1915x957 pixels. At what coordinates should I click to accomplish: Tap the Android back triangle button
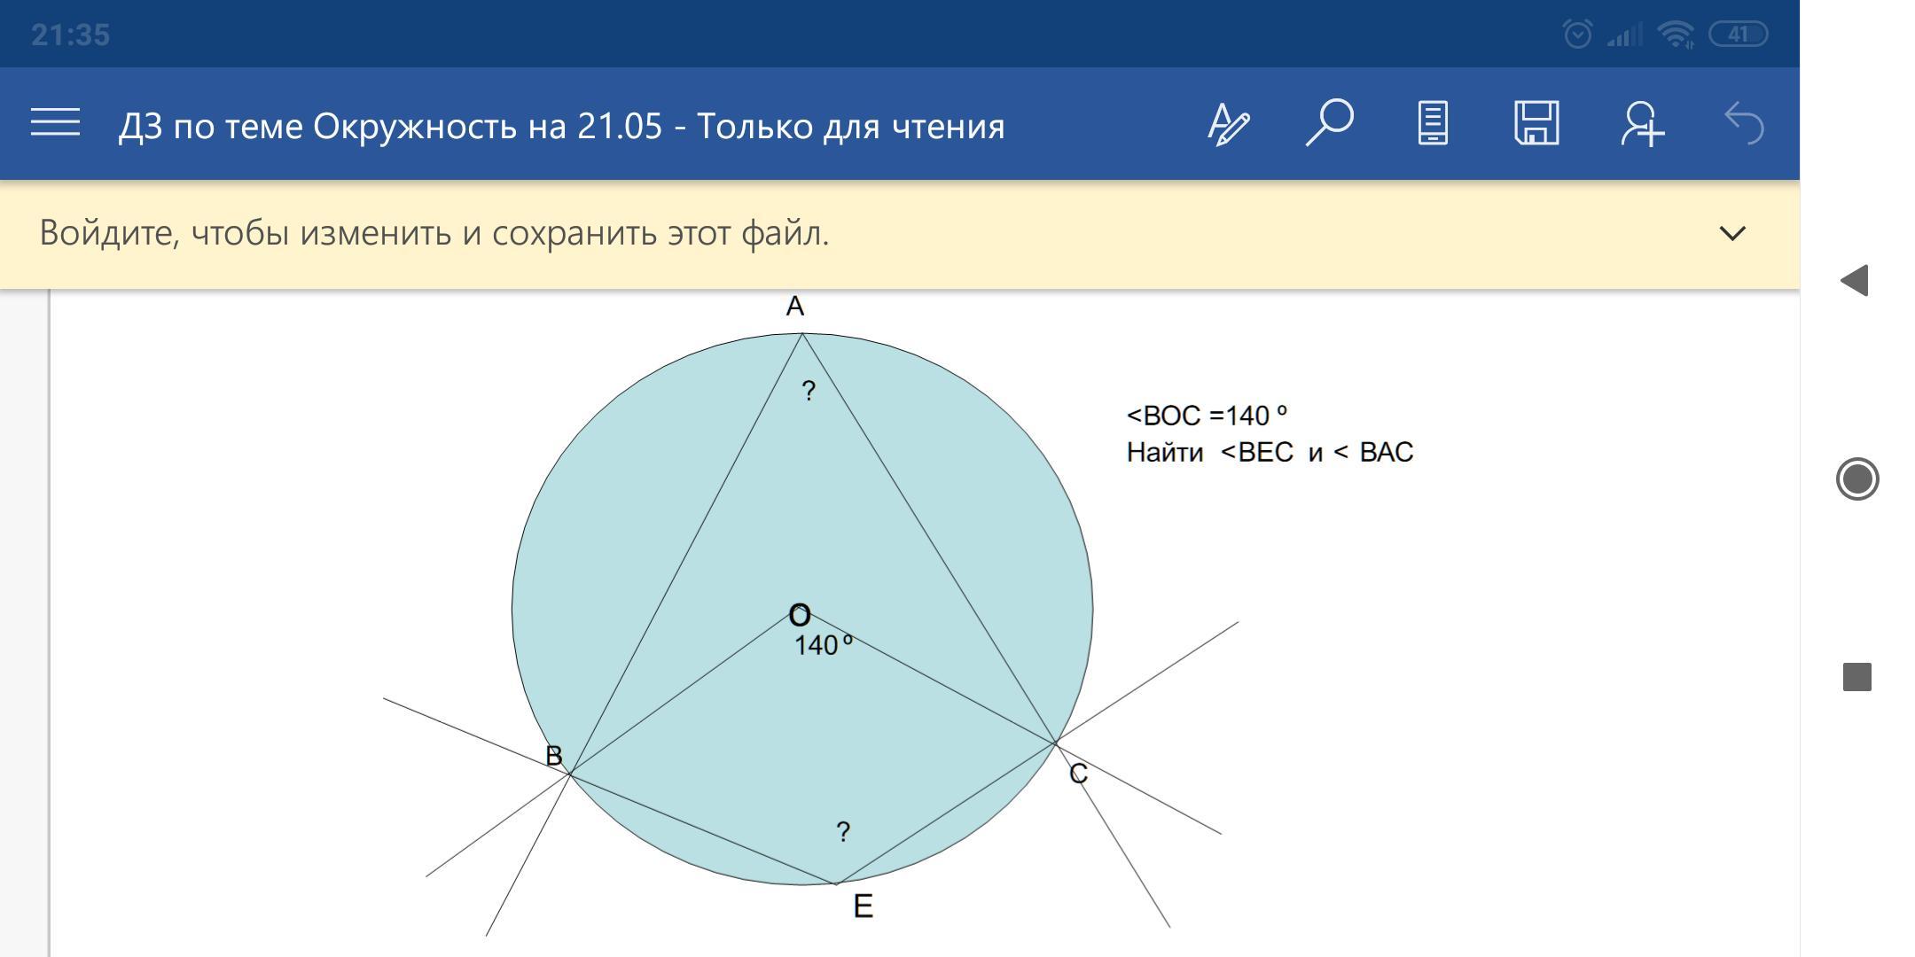pyautogui.click(x=1855, y=281)
